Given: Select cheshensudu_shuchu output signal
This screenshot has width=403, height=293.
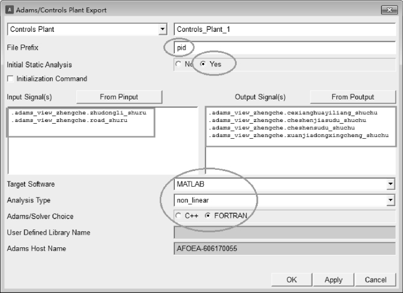Looking at the screenshot, I should (281, 128).
